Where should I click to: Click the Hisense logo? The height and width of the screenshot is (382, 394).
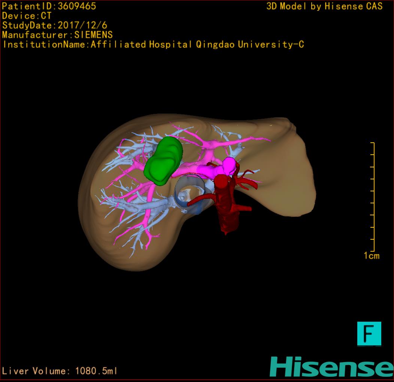tap(331, 367)
